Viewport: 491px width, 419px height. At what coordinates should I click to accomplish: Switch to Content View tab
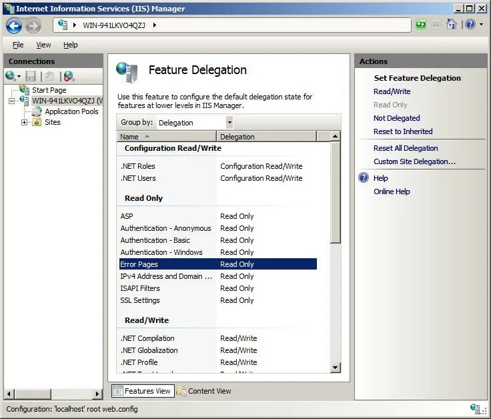[x=204, y=391]
